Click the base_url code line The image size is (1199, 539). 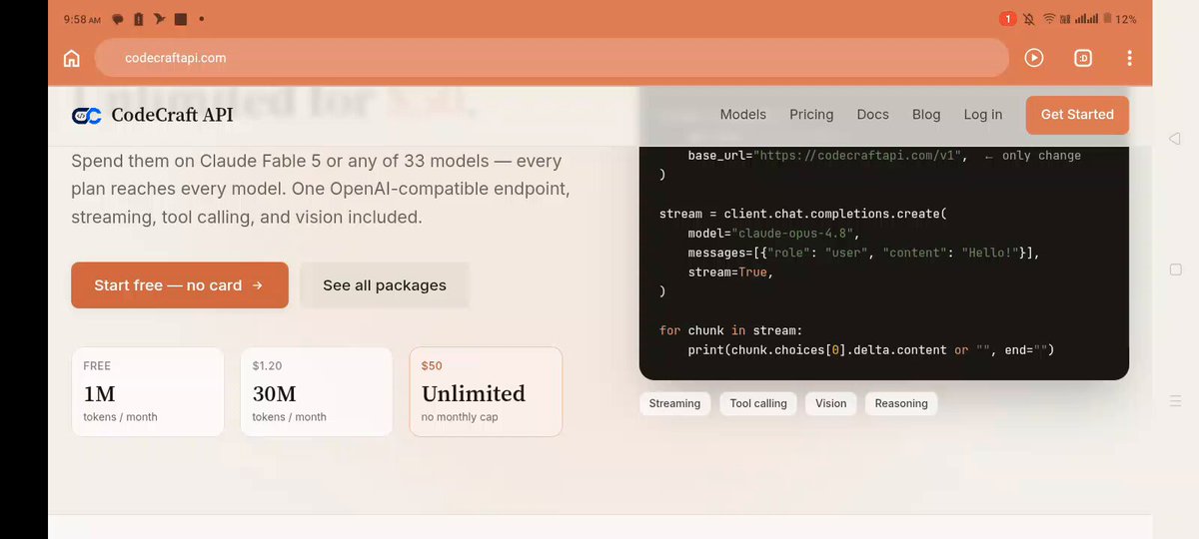coord(884,156)
